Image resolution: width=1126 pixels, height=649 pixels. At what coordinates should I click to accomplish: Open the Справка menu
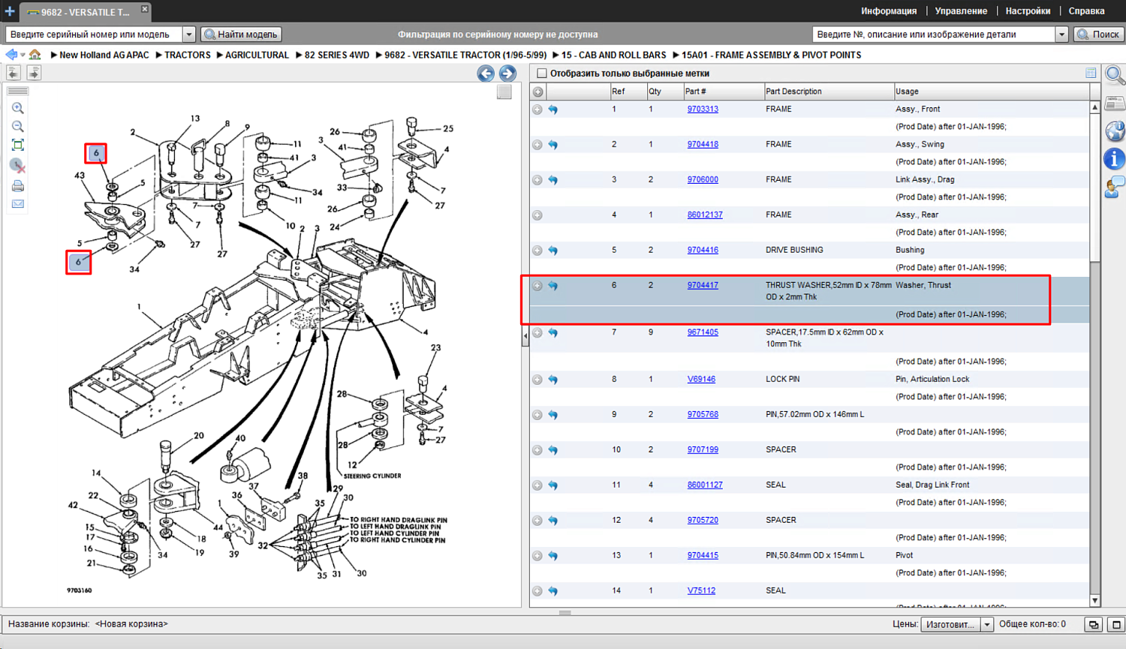(1086, 11)
